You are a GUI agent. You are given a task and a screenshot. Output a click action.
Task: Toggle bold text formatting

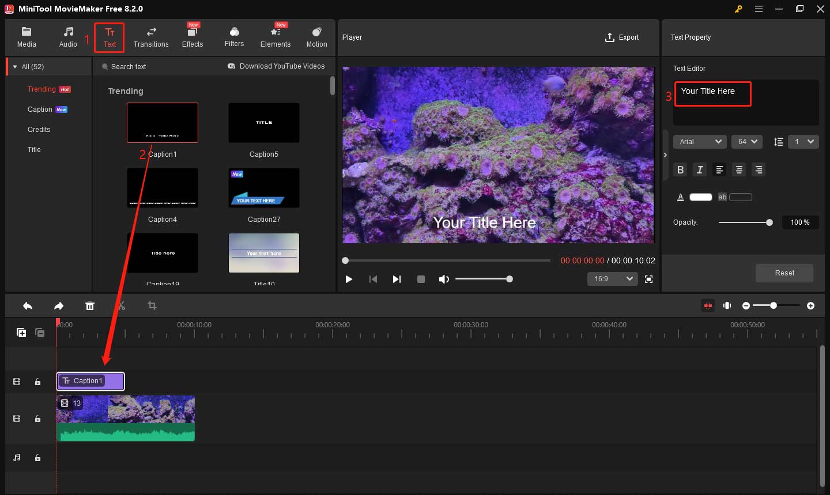681,169
